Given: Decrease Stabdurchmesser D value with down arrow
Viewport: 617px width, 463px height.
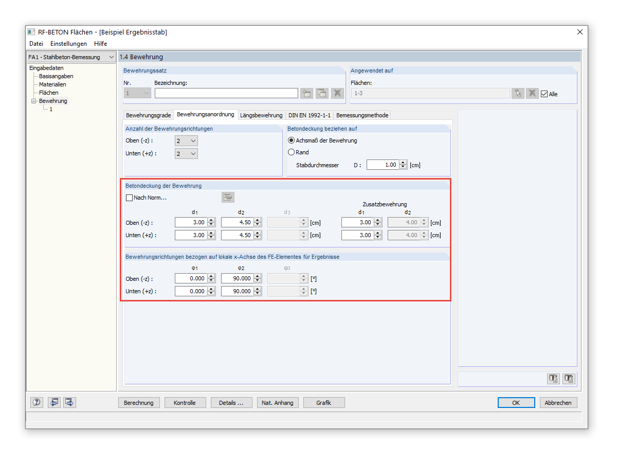Looking at the screenshot, I should (403, 168).
